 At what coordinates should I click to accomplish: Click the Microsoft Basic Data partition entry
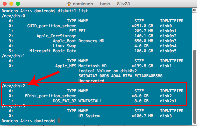click(x=53, y=51)
